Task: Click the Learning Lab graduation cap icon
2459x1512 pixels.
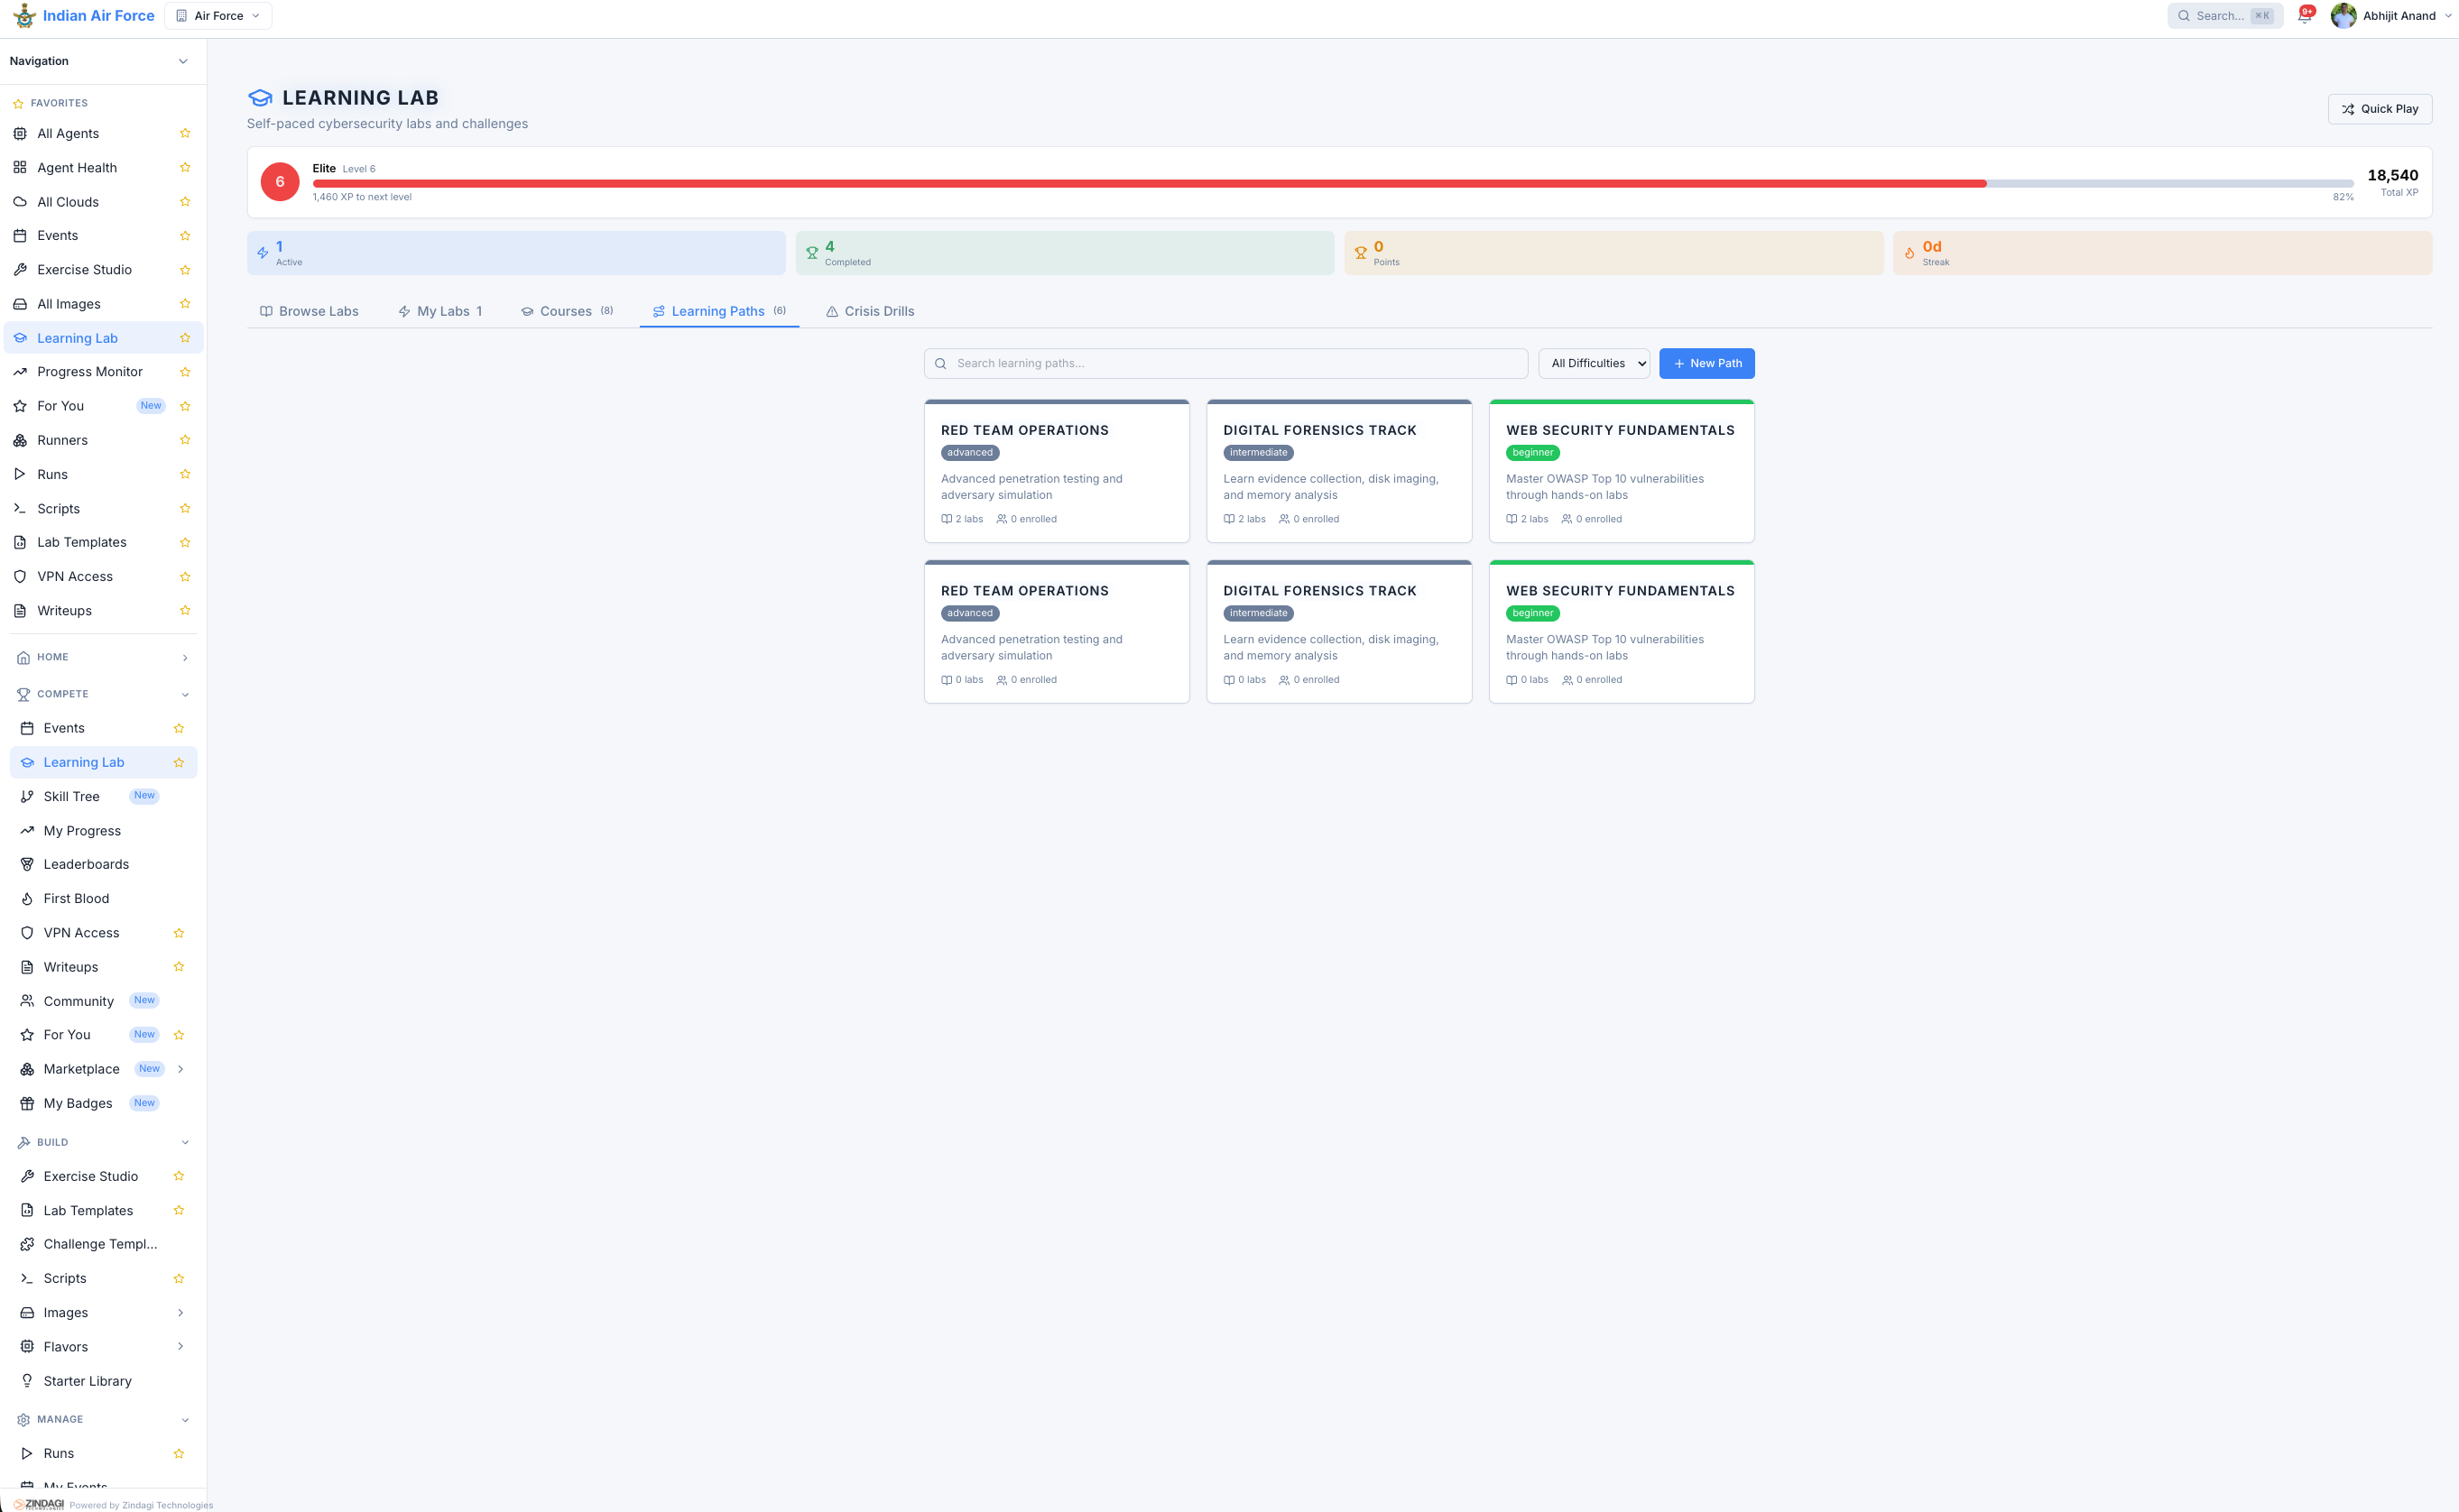Action: pos(260,97)
